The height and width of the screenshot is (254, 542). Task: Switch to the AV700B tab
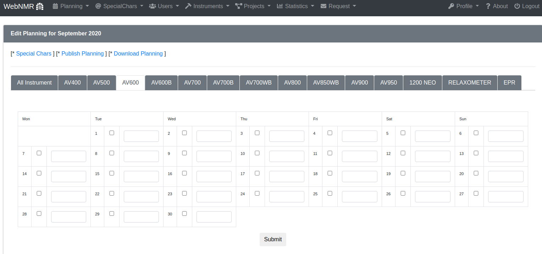pyautogui.click(x=223, y=83)
